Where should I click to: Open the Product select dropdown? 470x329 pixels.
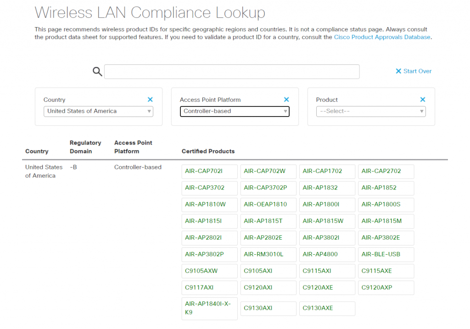[371, 111]
